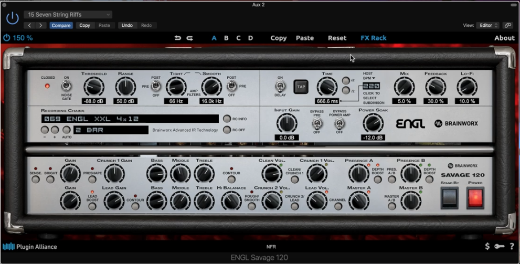The image size is (520, 264).
Task: Toggle the Bypass Pre switch
Action: pyautogui.click(x=316, y=124)
